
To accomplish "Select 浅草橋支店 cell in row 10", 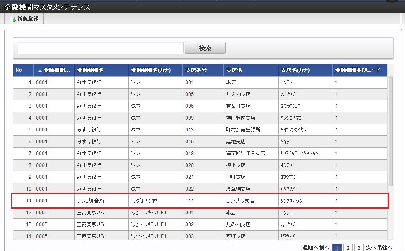I will [x=251, y=189].
